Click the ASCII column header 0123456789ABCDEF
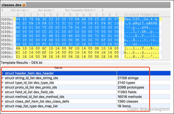This screenshot has height=114, width=174. coord(142,14)
